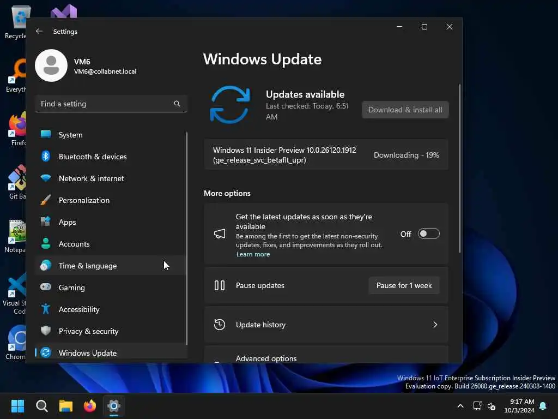
Task: Click the Bluetooth icon in sidebar
Action: pyautogui.click(x=46, y=156)
